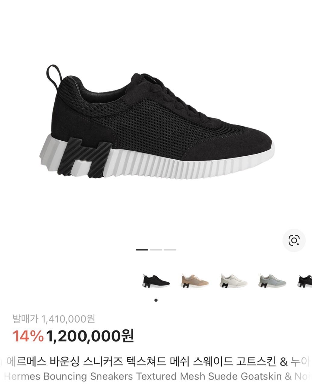Tap the 발매가 label text
Image resolution: width=312 pixels, height=386 pixels.
tap(25, 318)
